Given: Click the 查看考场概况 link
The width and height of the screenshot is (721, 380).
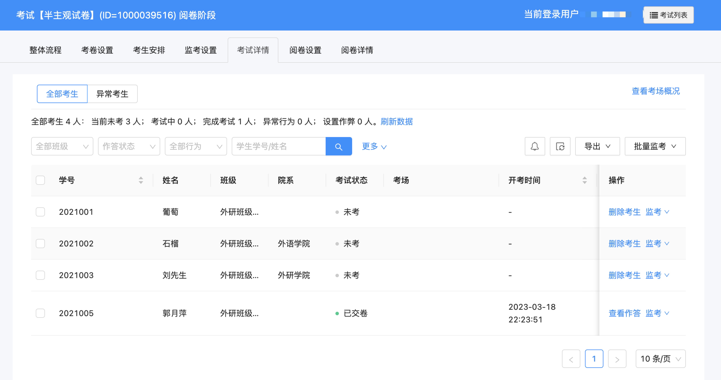Looking at the screenshot, I should click(656, 91).
